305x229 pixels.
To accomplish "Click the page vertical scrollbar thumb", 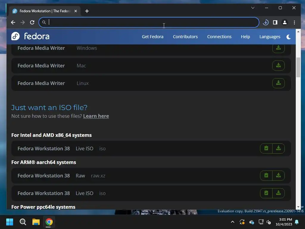I will (298, 67).
